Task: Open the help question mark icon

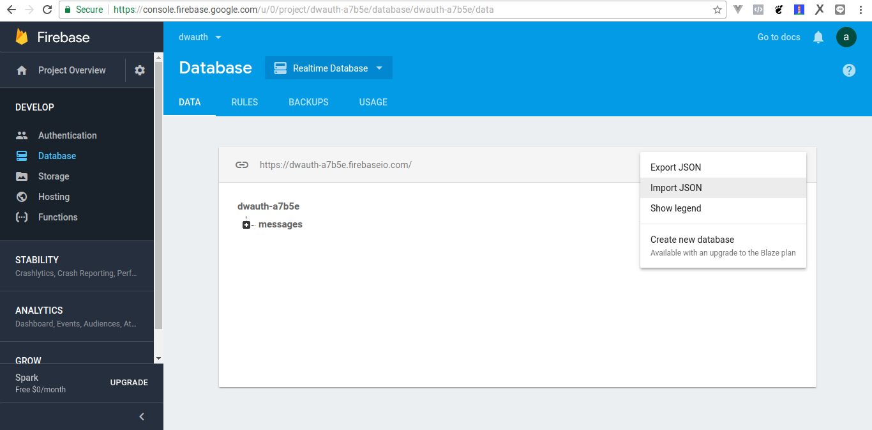Action: [x=848, y=70]
